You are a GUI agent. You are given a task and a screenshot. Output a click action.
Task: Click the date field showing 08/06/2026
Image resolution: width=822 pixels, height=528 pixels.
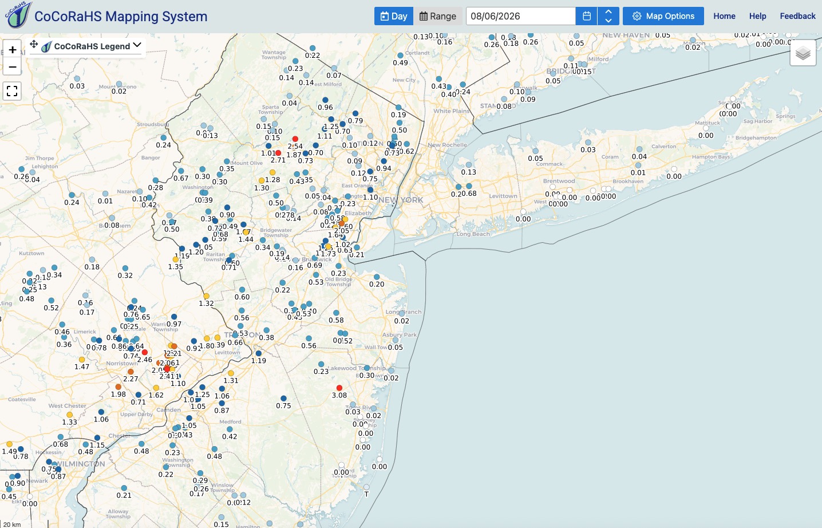point(521,16)
